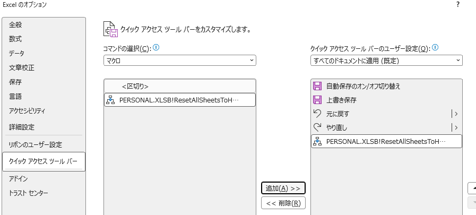Click info icon beside ユーザー設定 label

coord(435,47)
